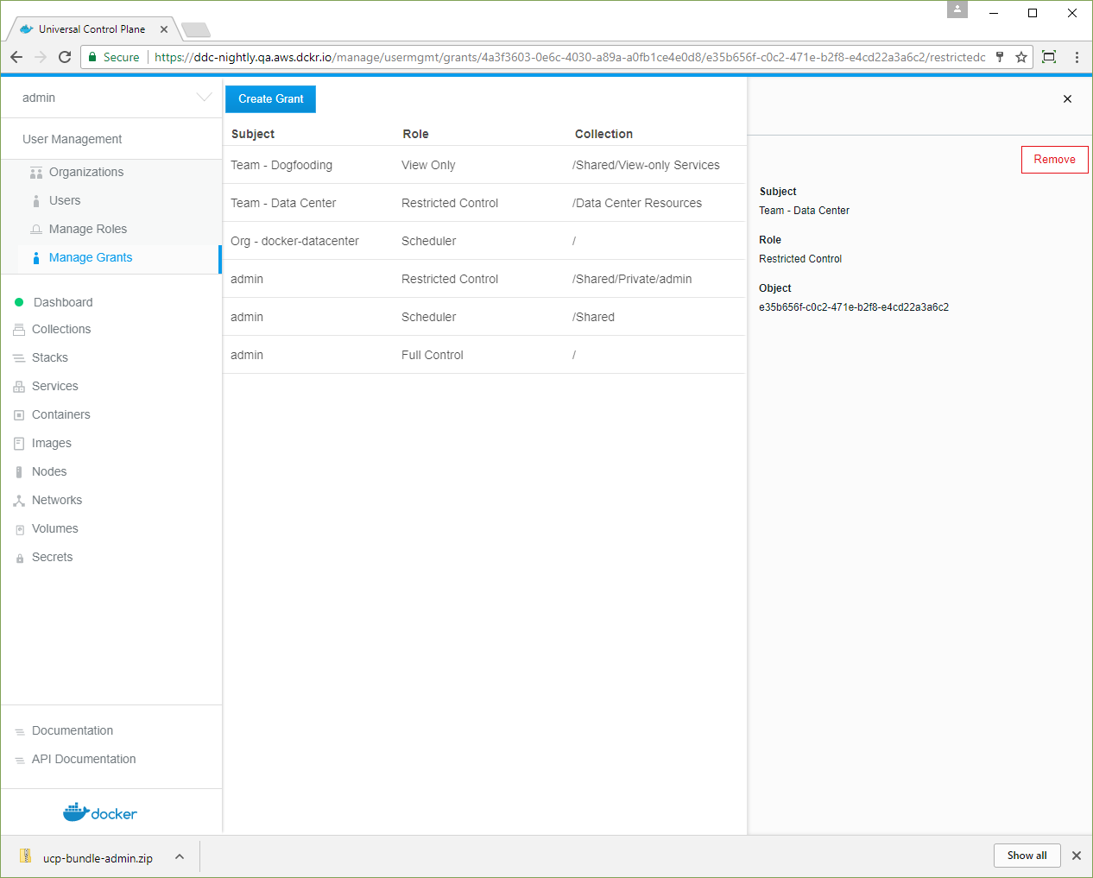Show all downloads in the download bar

point(1027,856)
